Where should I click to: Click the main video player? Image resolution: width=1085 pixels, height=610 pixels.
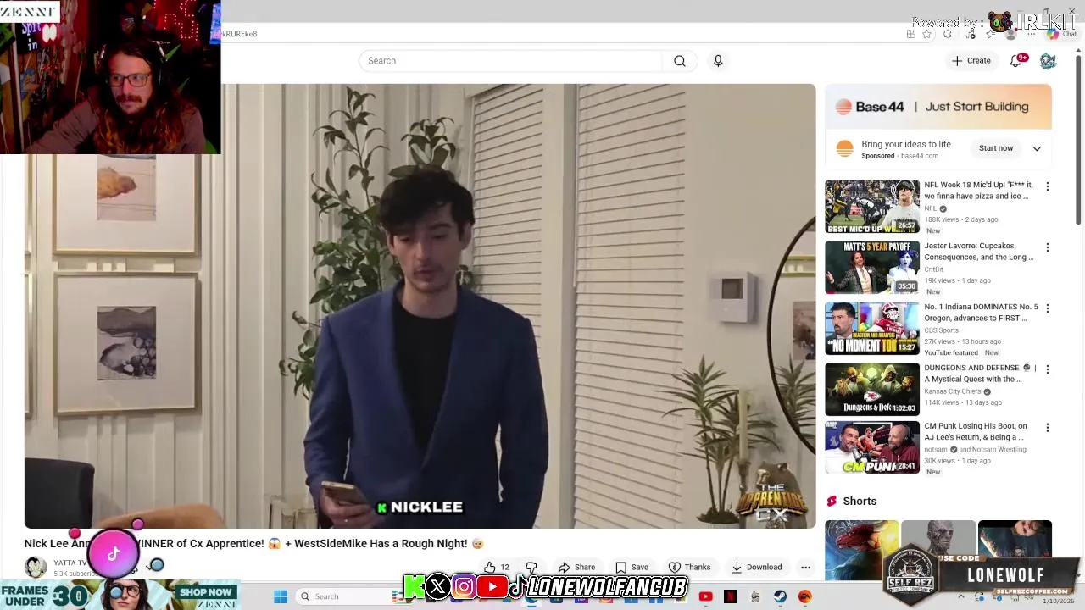coord(420,306)
